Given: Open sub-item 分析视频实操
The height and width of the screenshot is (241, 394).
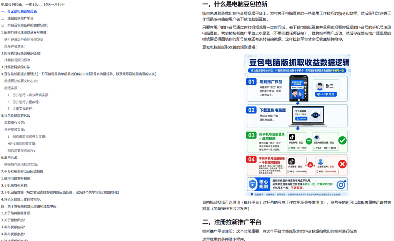Looking at the screenshot, I should click(15, 130).
